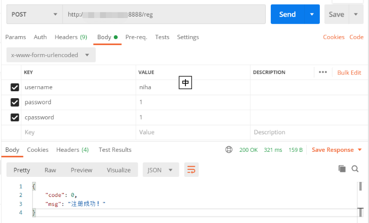Open the x-www-form-urlencoded body type dropdown
Screen dimensions: 369x223
coord(51,55)
